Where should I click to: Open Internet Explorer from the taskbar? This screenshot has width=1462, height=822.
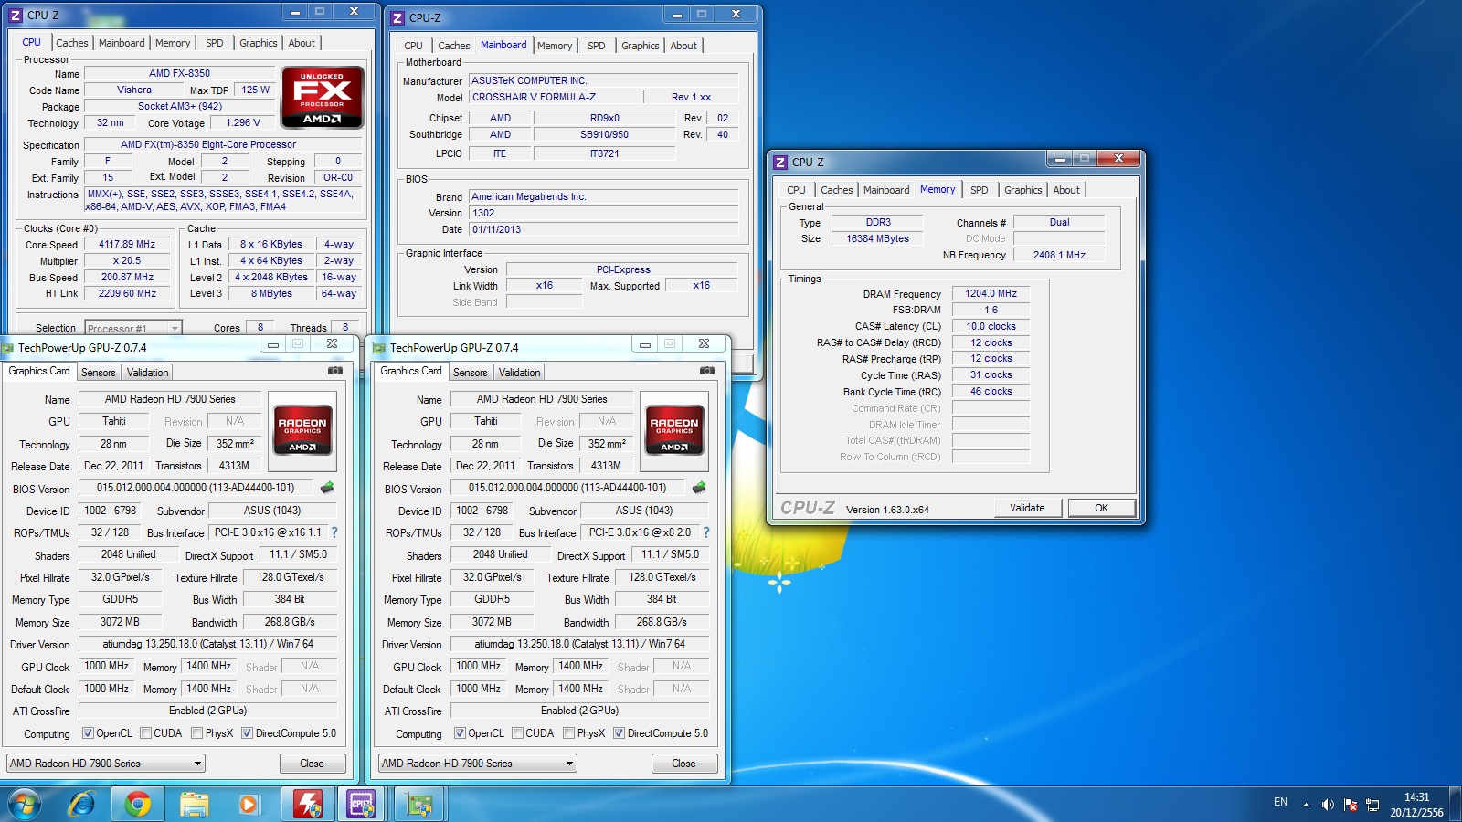82,804
